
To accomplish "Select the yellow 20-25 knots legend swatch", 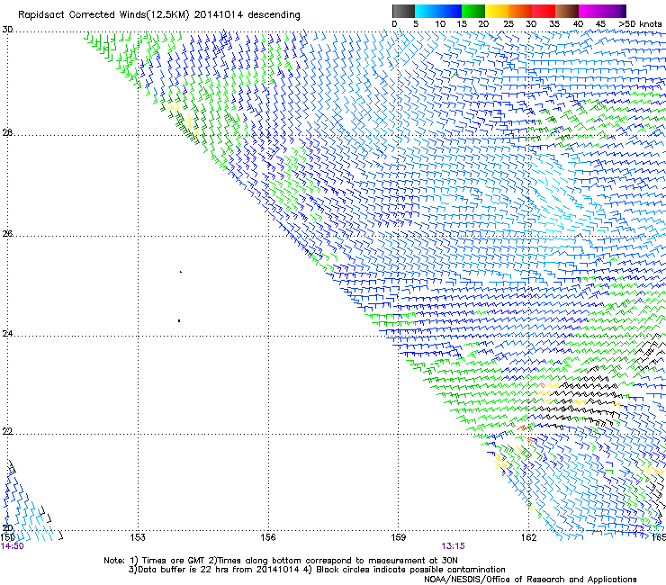I will (x=497, y=11).
